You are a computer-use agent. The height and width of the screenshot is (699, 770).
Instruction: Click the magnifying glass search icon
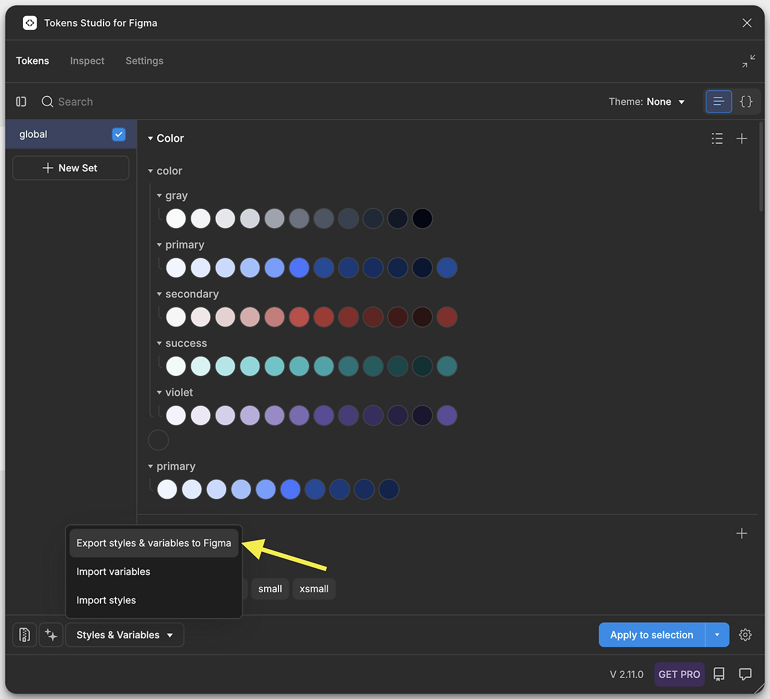[x=48, y=102]
